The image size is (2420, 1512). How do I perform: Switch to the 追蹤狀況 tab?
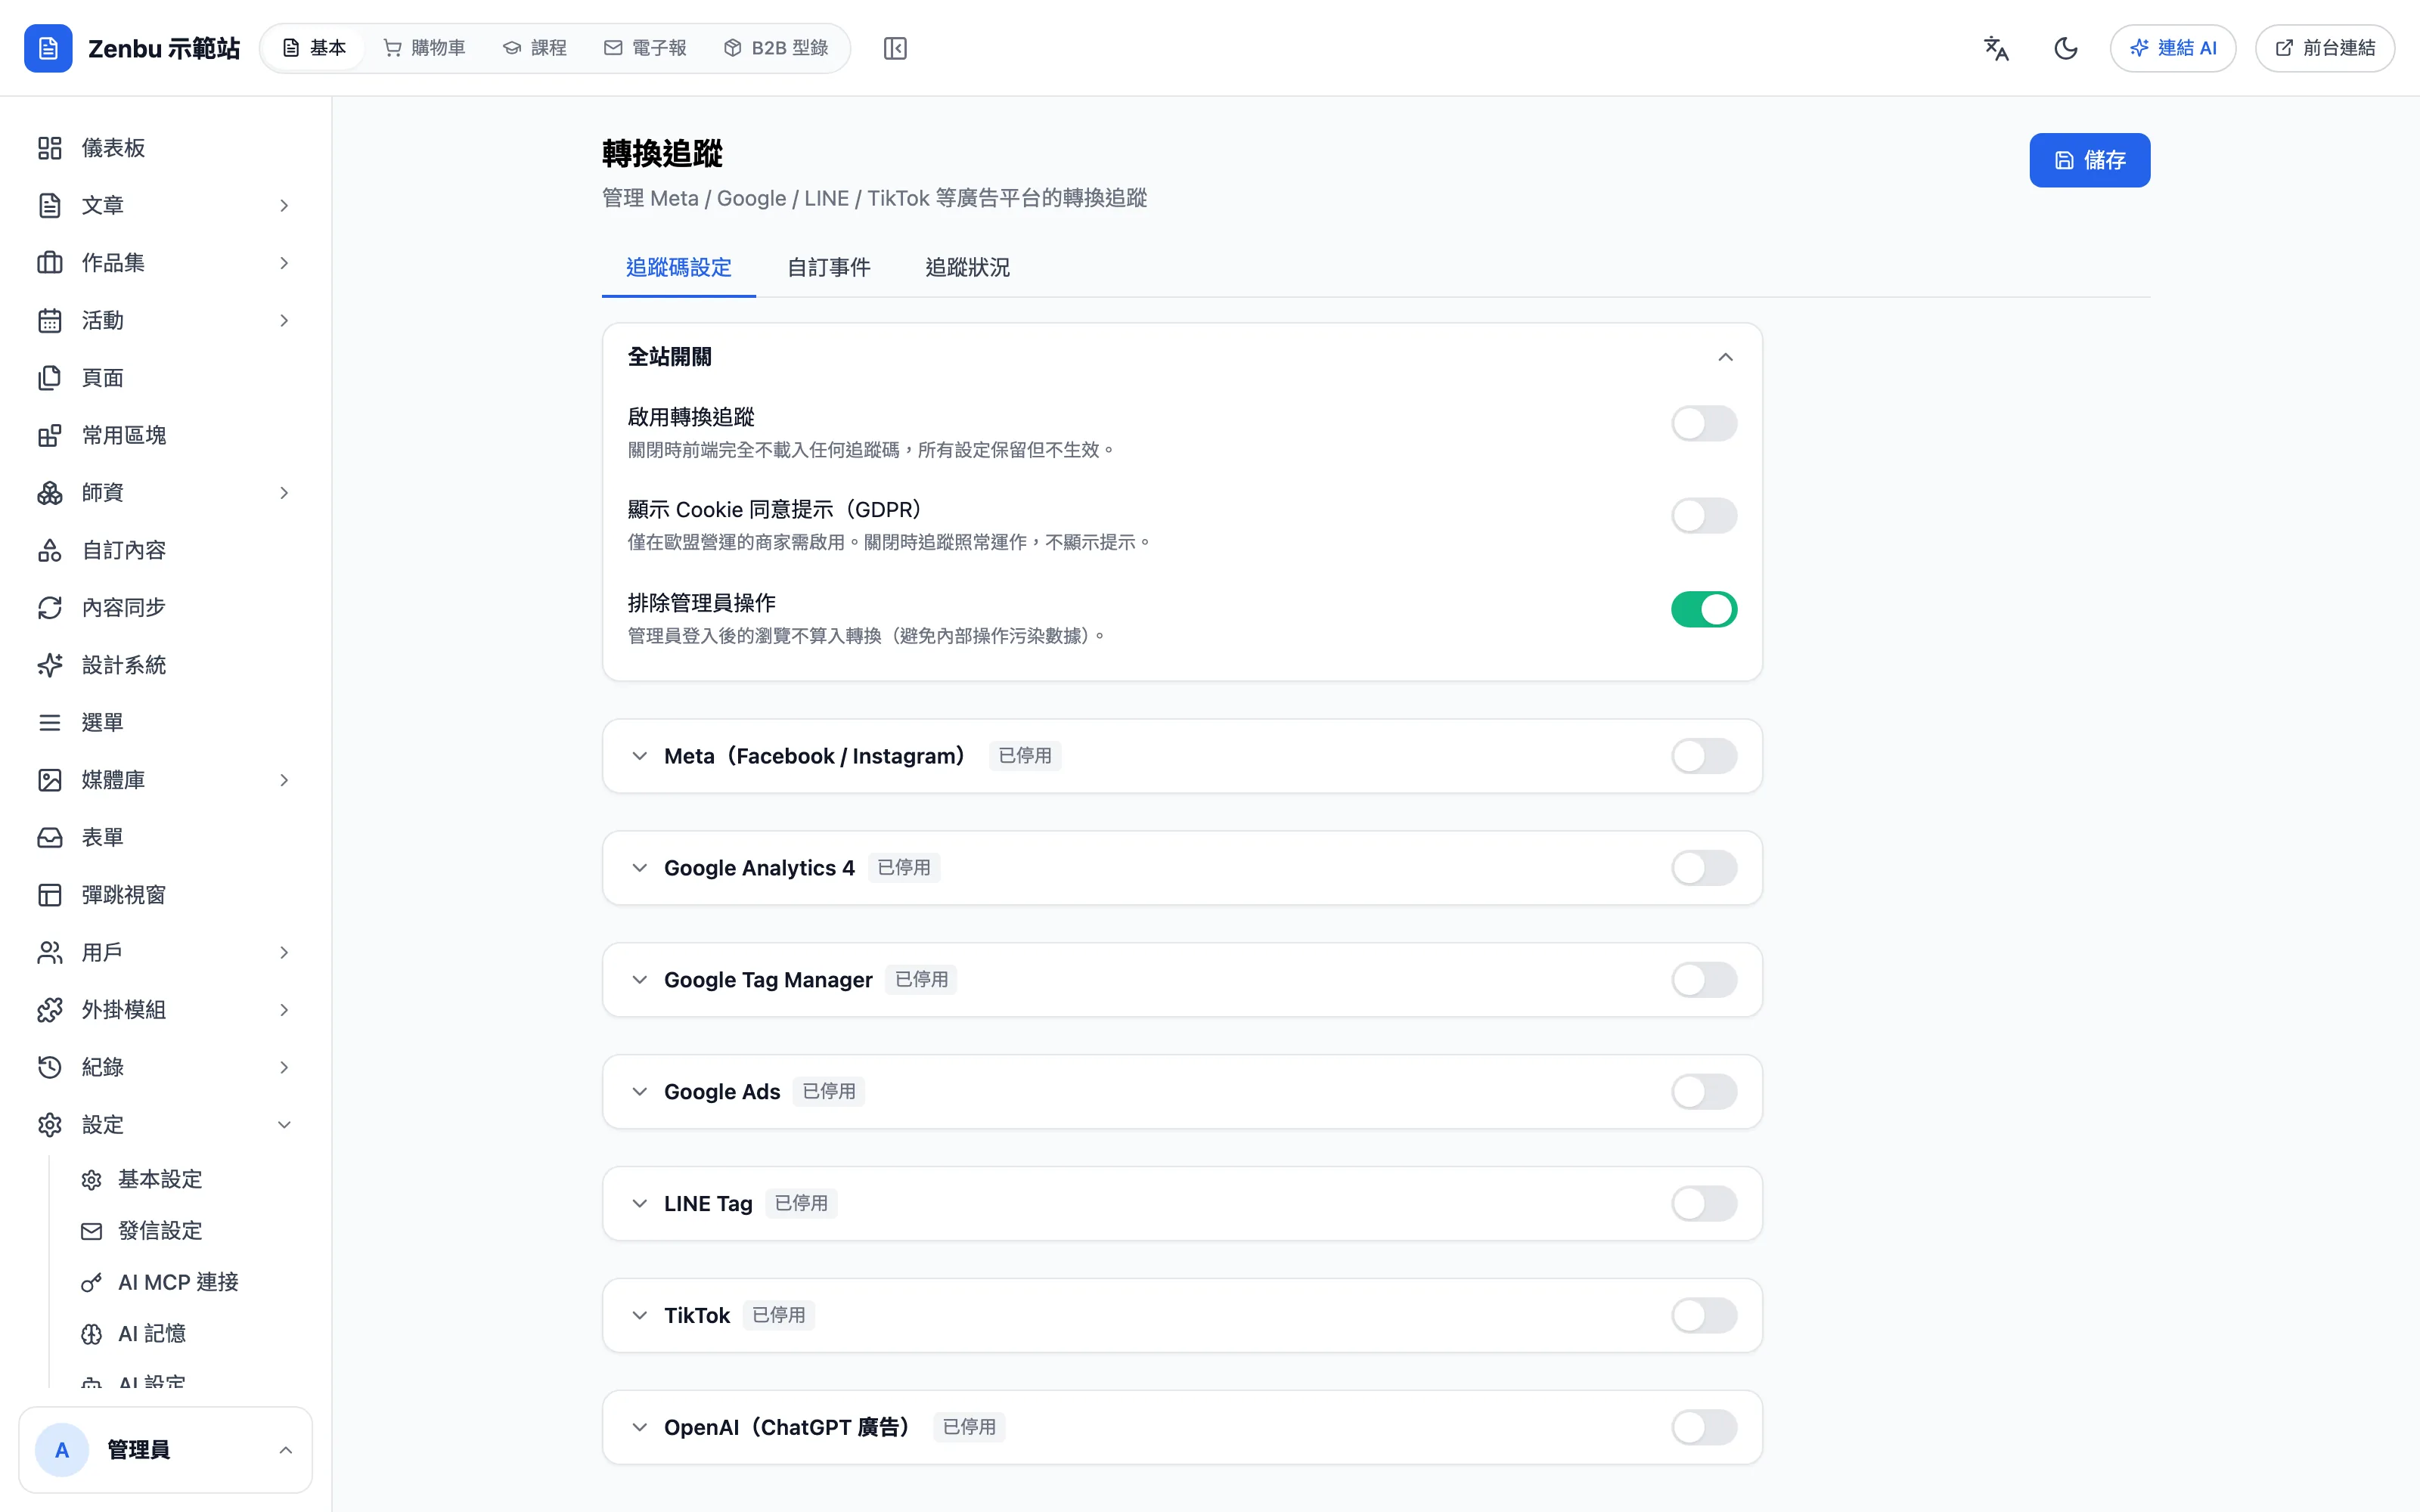point(967,267)
